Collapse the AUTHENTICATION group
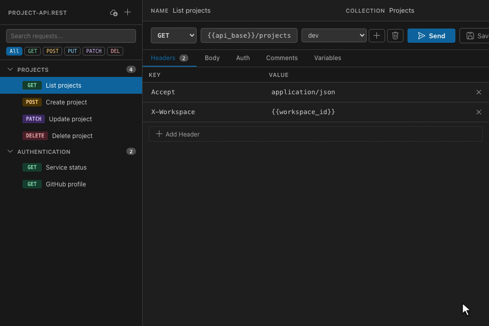This screenshot has width=489, height=326. [x=10, y=151]
